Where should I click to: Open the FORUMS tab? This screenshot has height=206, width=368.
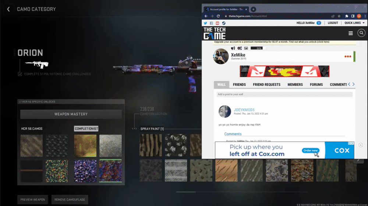(x=316, y=85)
